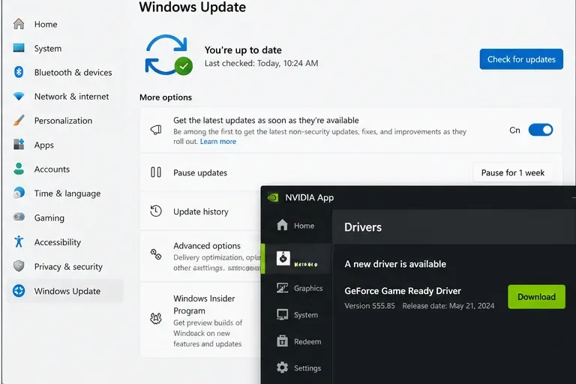576x384 pixels.
Task: Click the Settings gear icon in NVIDIA App
Action: point(282,367)
